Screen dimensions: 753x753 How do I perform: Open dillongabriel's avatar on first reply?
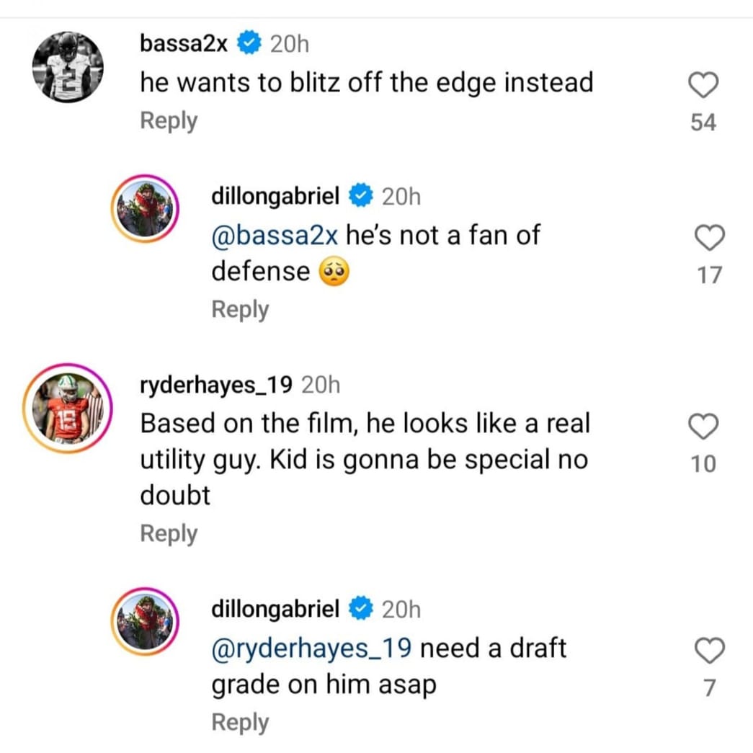click(145, 209)
